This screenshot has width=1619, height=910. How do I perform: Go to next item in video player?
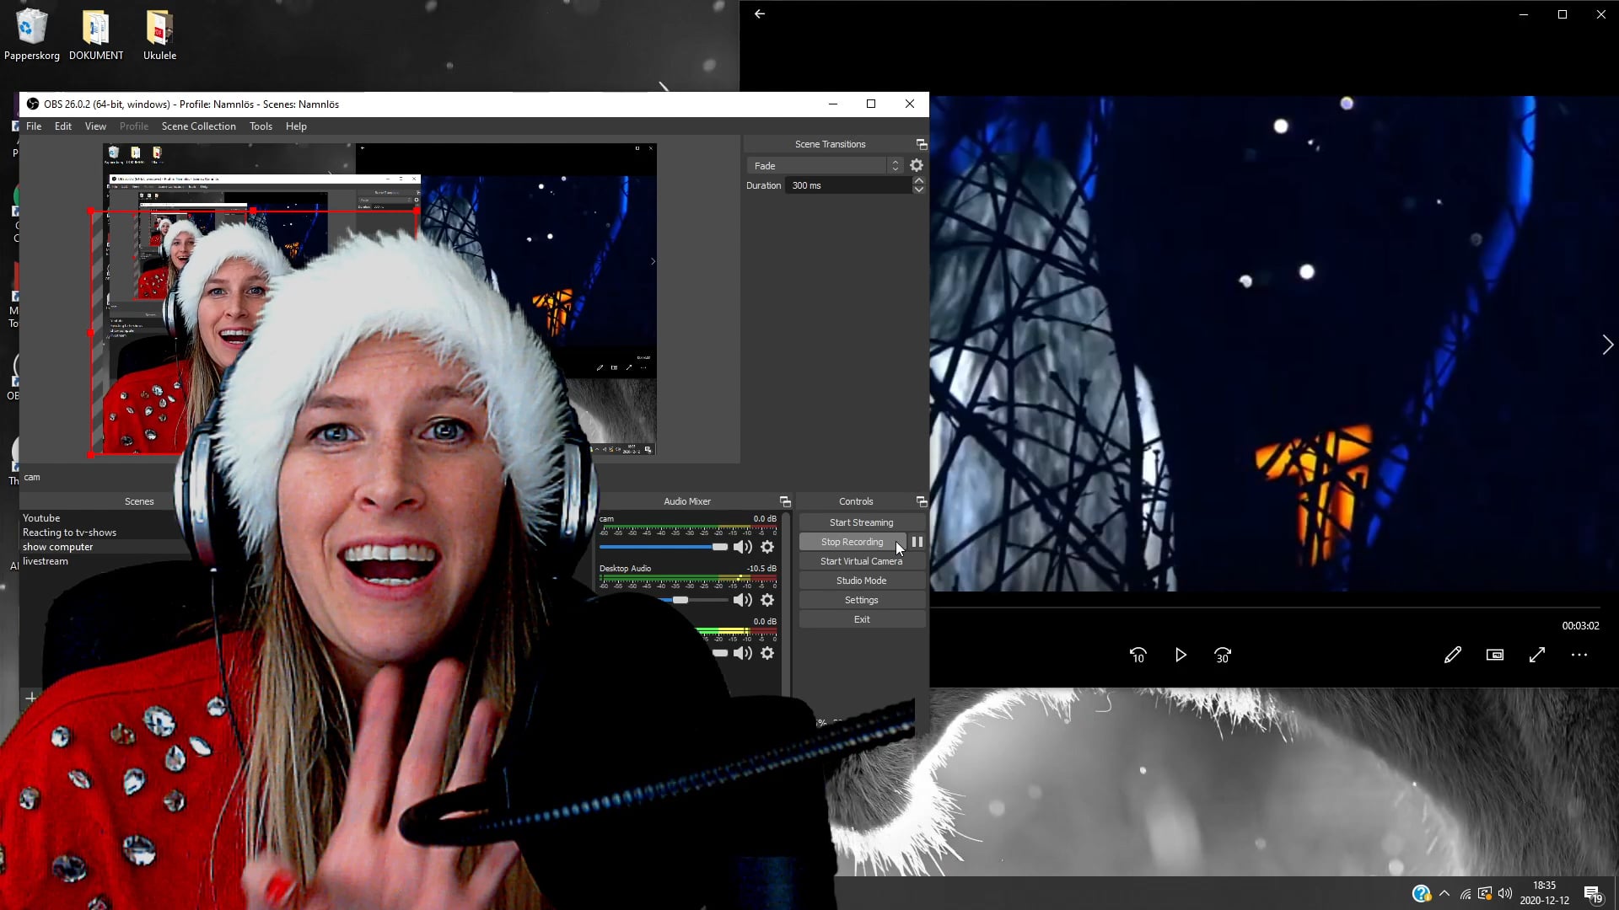tap(1607, 345)
